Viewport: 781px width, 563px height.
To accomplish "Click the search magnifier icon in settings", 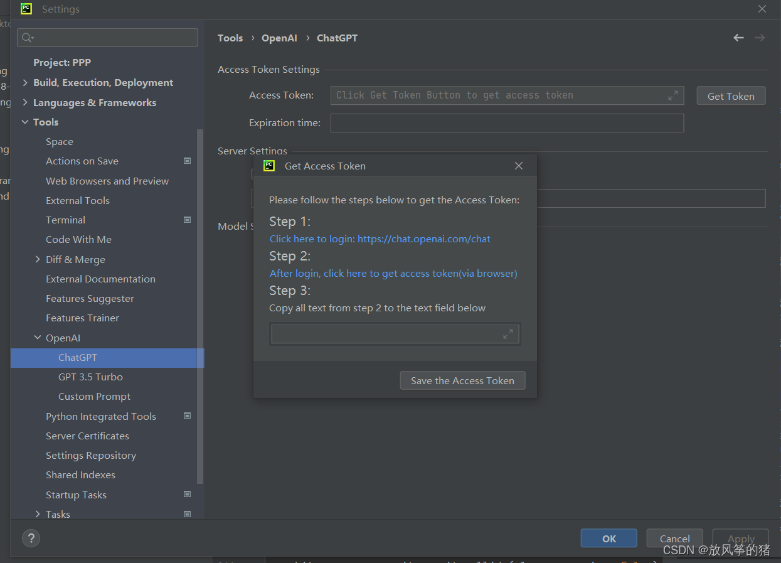I will coord(28,38).
